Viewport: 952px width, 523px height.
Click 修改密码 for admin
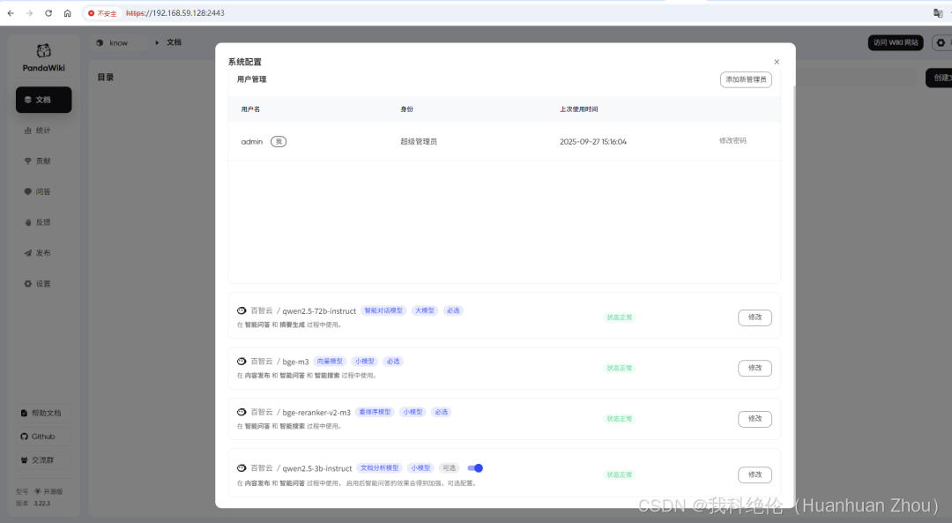tap(733, 141)
